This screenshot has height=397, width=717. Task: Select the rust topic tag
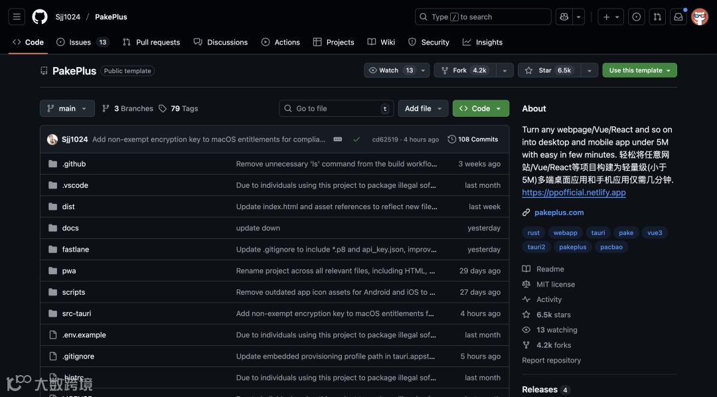[534, 233]
